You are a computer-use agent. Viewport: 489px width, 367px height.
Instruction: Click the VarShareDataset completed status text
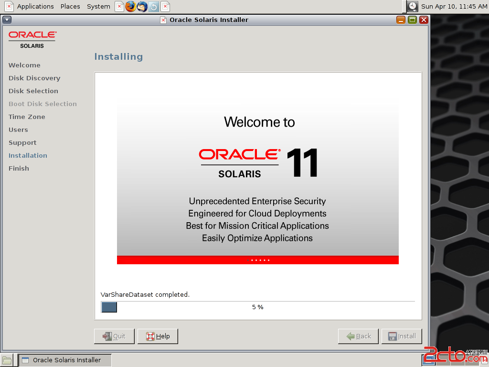pos(145,294)
